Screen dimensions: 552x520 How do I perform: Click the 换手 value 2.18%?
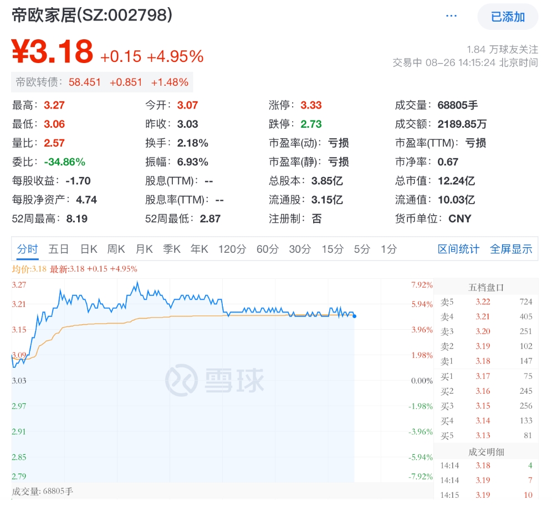[x=192, y=143]
